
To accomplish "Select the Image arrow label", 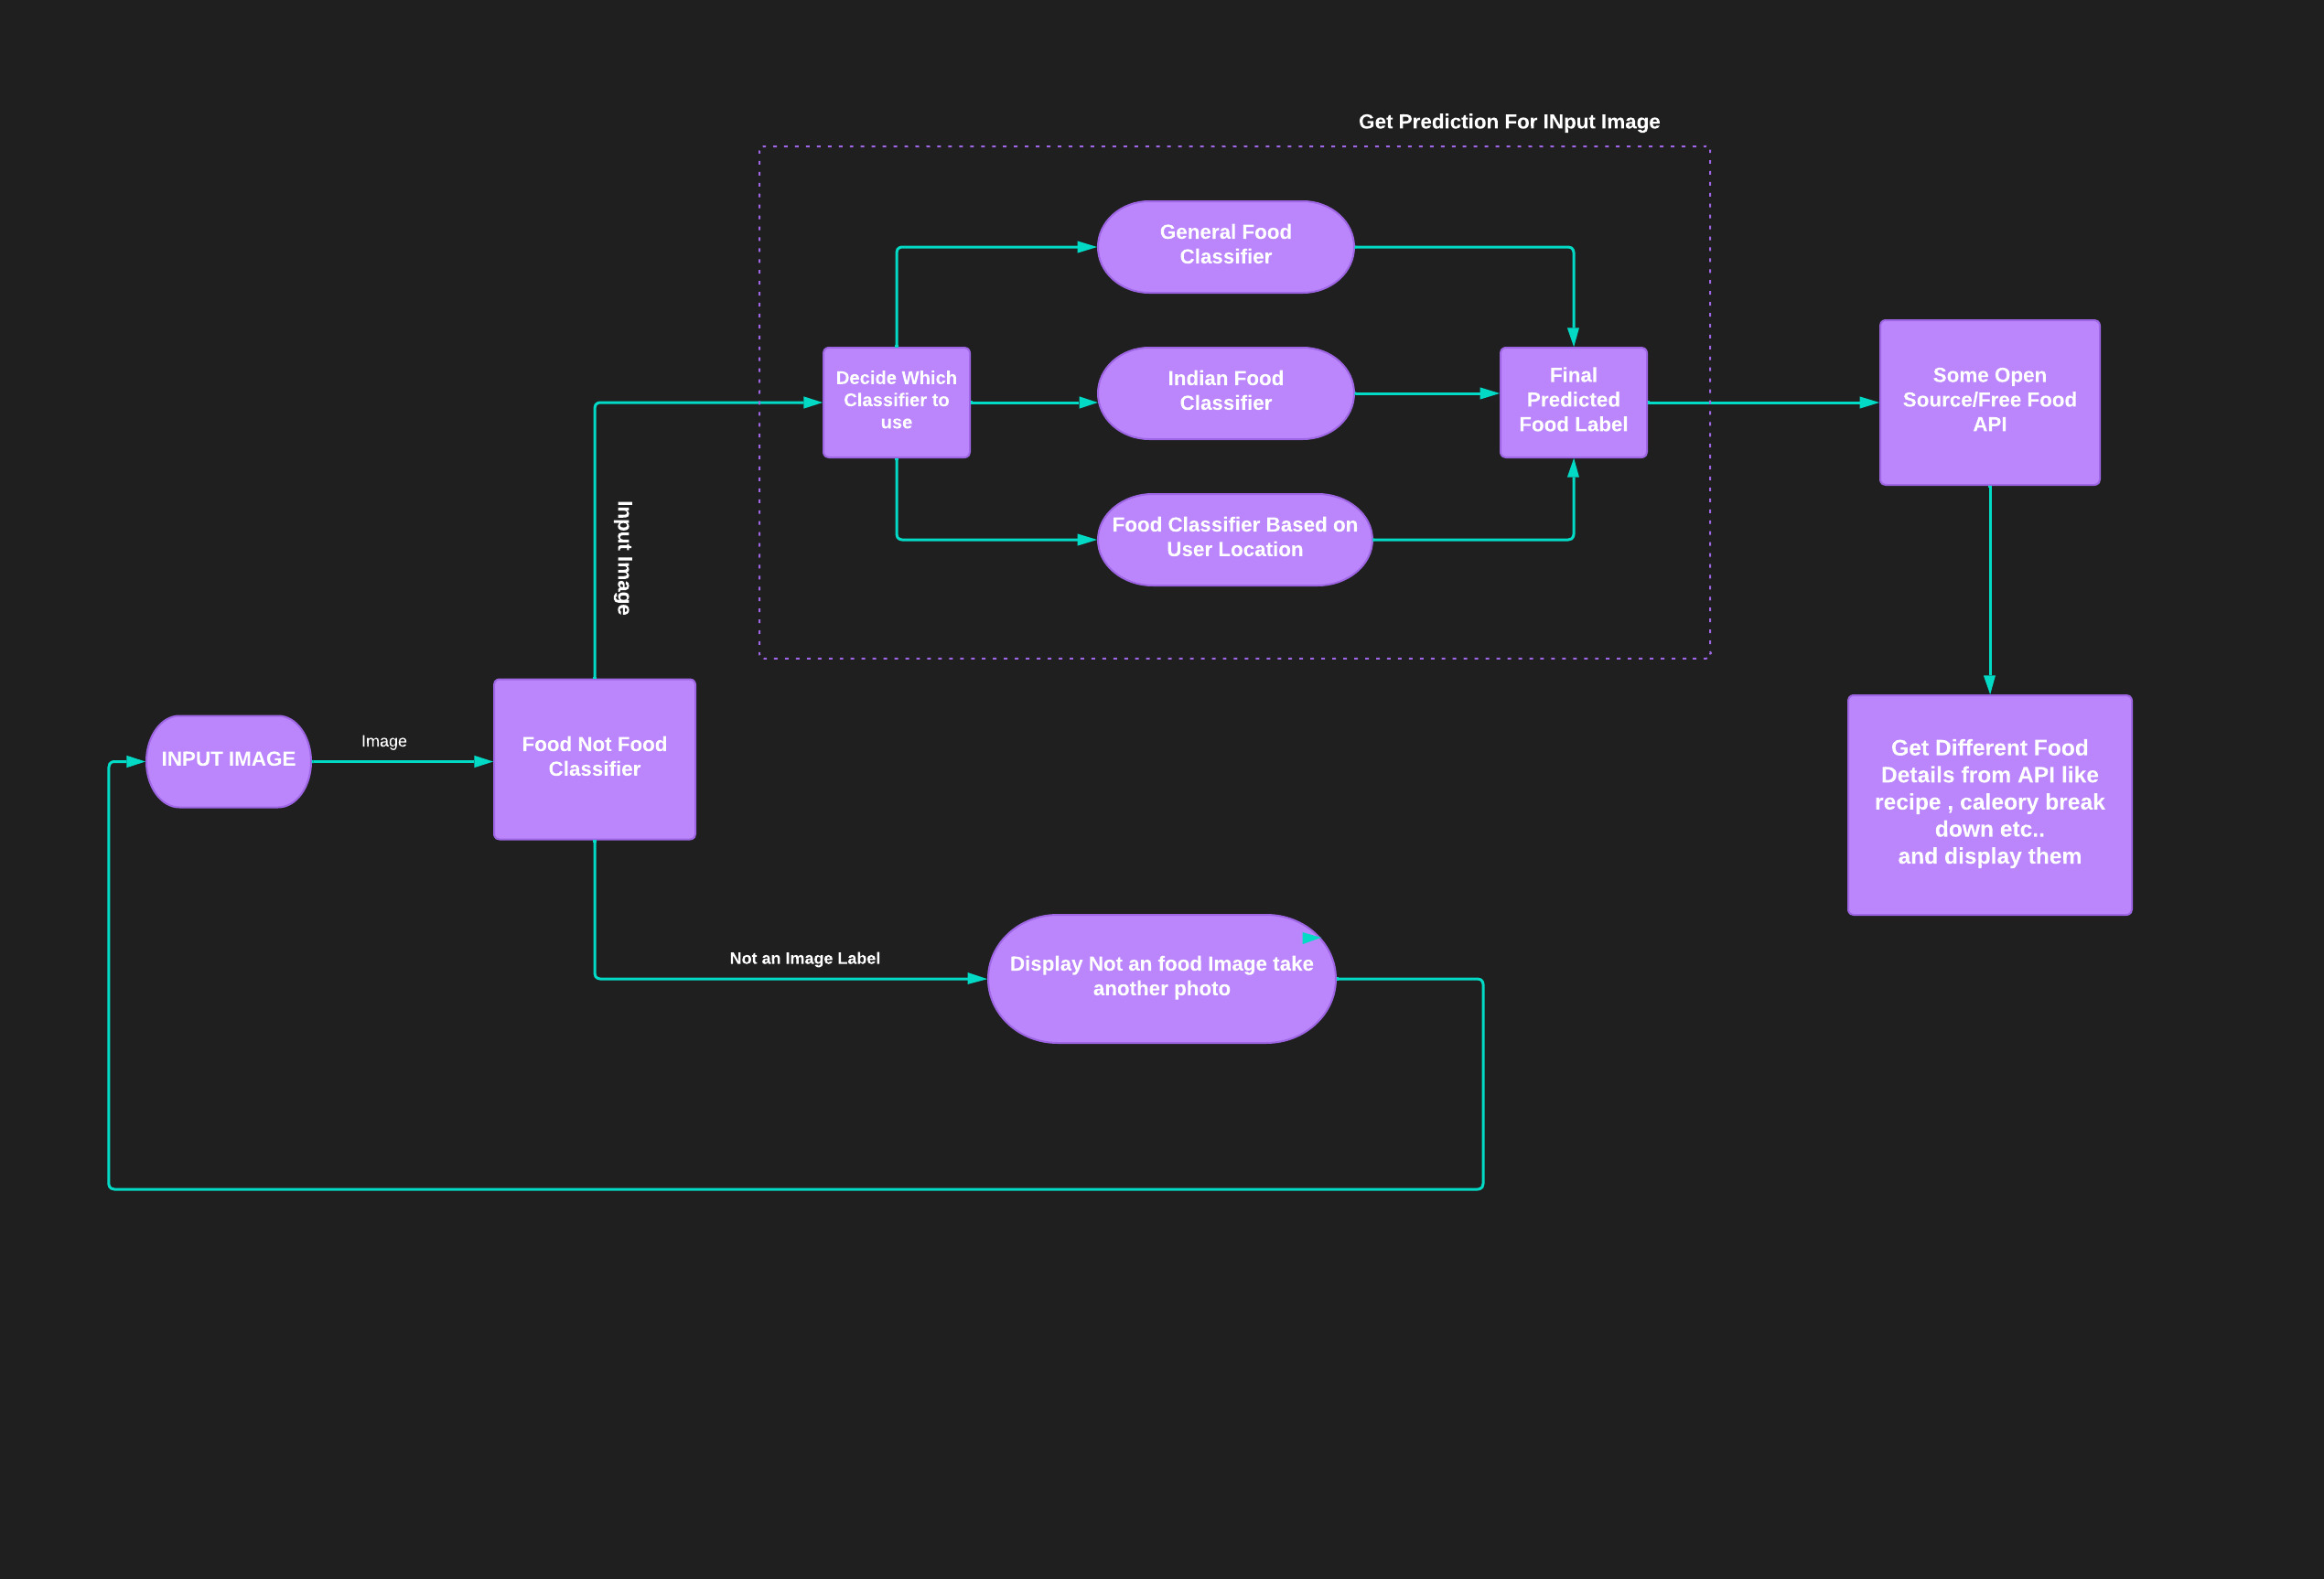I will coord(384,741).
